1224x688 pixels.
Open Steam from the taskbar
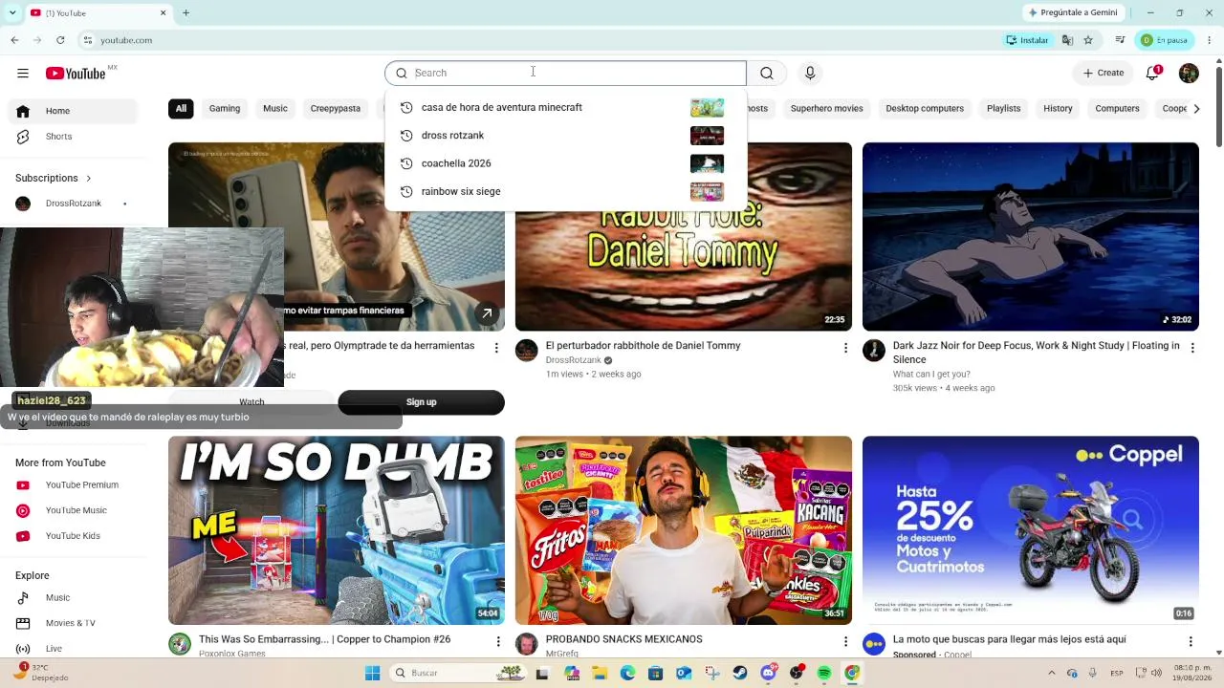coord(740,673)
